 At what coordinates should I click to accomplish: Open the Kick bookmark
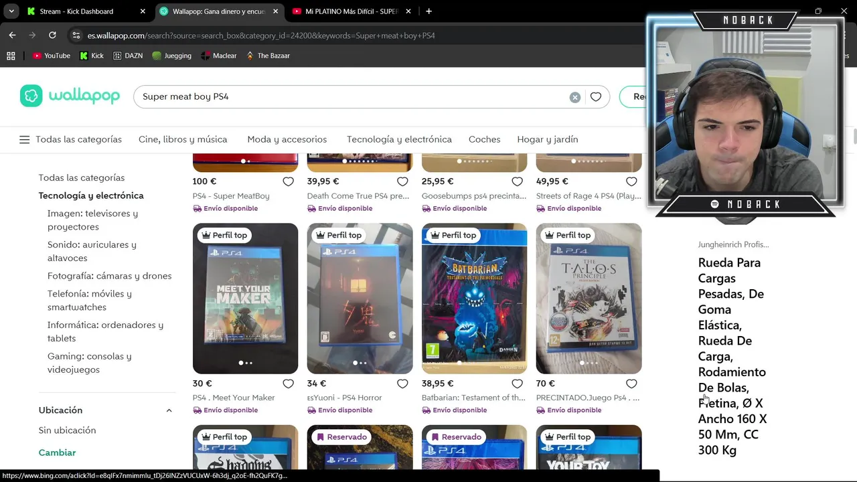point(92,56)
